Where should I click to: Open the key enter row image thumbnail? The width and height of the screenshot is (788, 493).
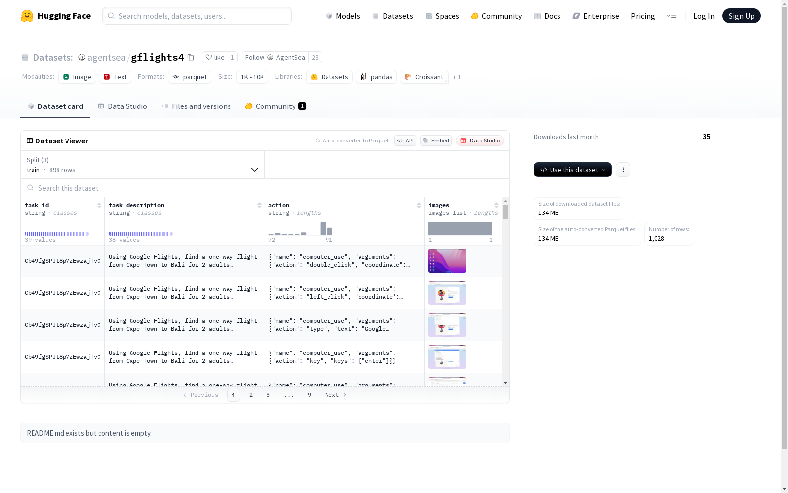tap(447, 357)
